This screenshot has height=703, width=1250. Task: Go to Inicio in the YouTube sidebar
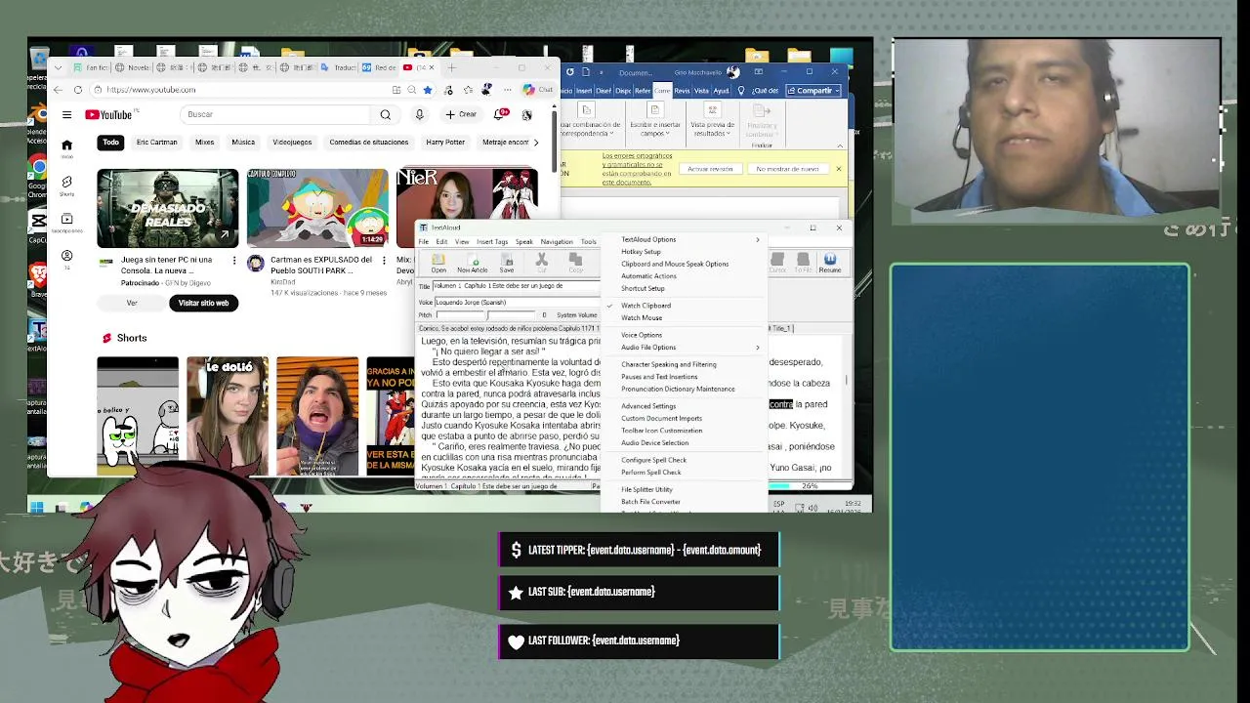pyautogui.click(x=66, y=147)
